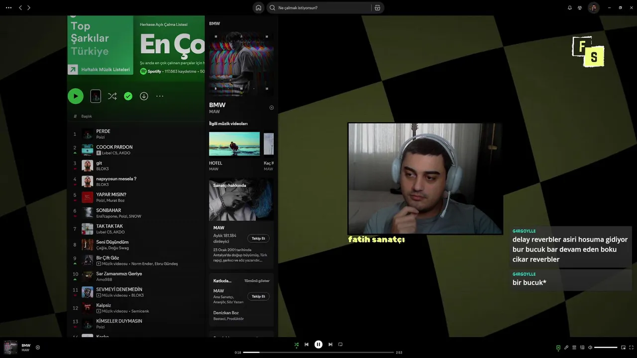Open Friend Activity icon
This screenshot has height=358, width=637.
[x=580, y=7]
